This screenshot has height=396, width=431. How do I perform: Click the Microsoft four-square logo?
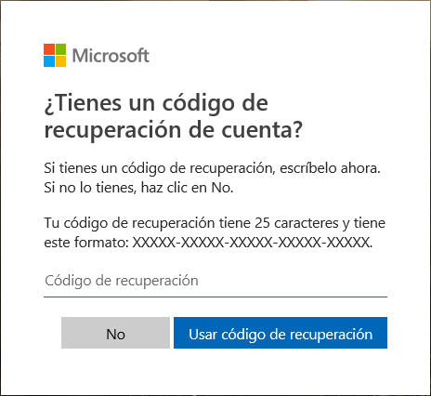click(x=55, y=55)
